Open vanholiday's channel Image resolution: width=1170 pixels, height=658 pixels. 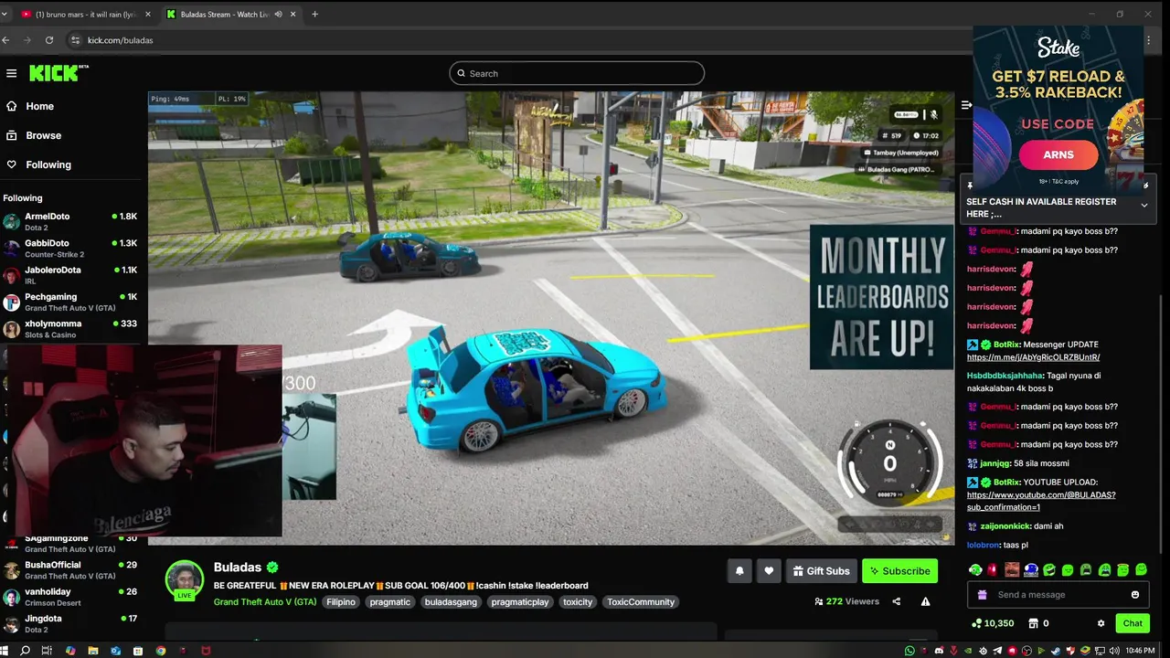(x=70, y=596)
